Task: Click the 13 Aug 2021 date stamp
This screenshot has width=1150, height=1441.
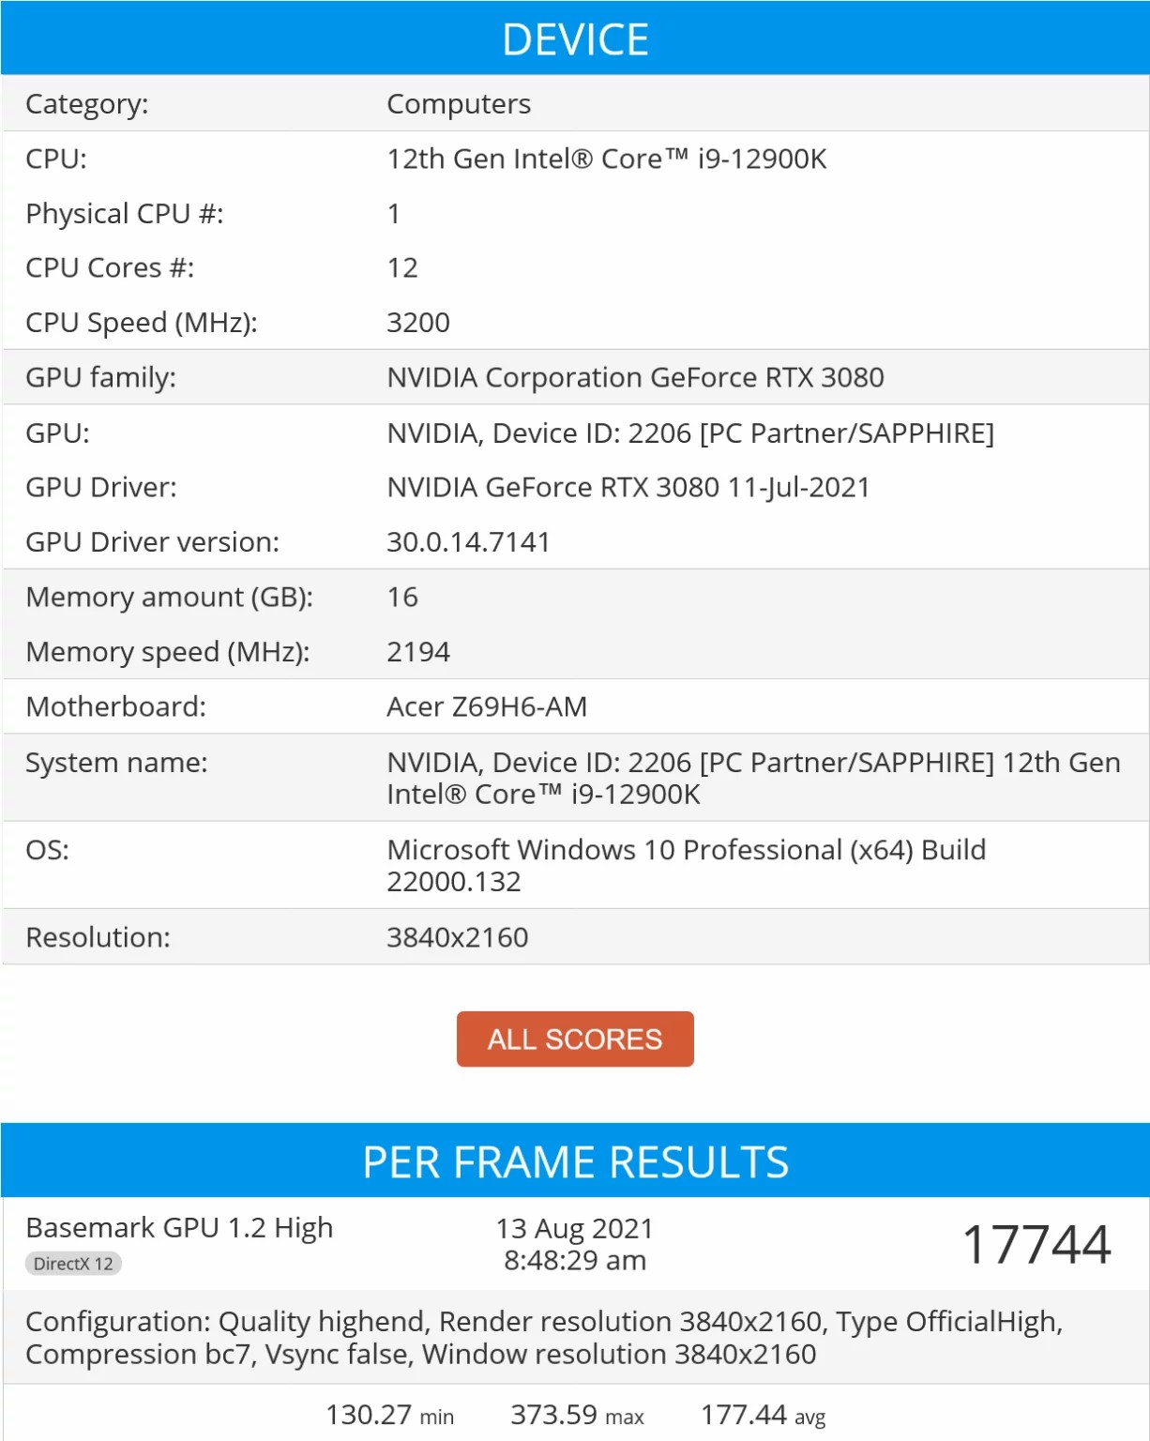Action: [575, 1228]
